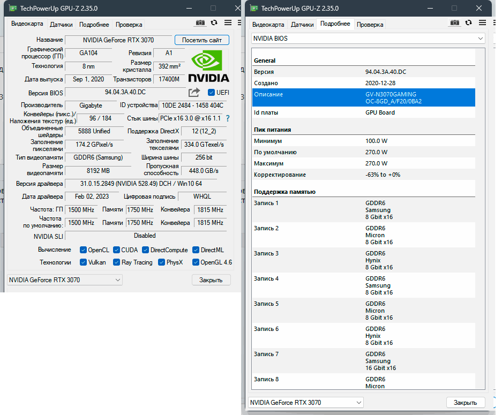The width and height of the screenshot is (502, 415).
Task: Toggle the Ray Tracing checkbox
Action: click(117, 262)
